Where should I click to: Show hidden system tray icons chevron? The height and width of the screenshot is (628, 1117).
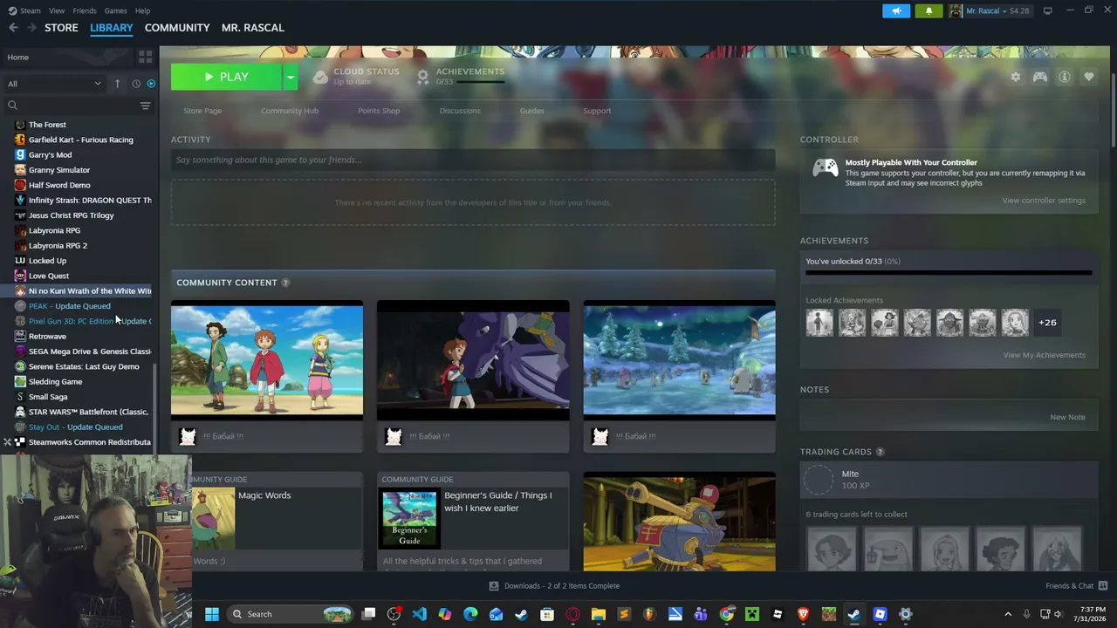point(1008,614)
